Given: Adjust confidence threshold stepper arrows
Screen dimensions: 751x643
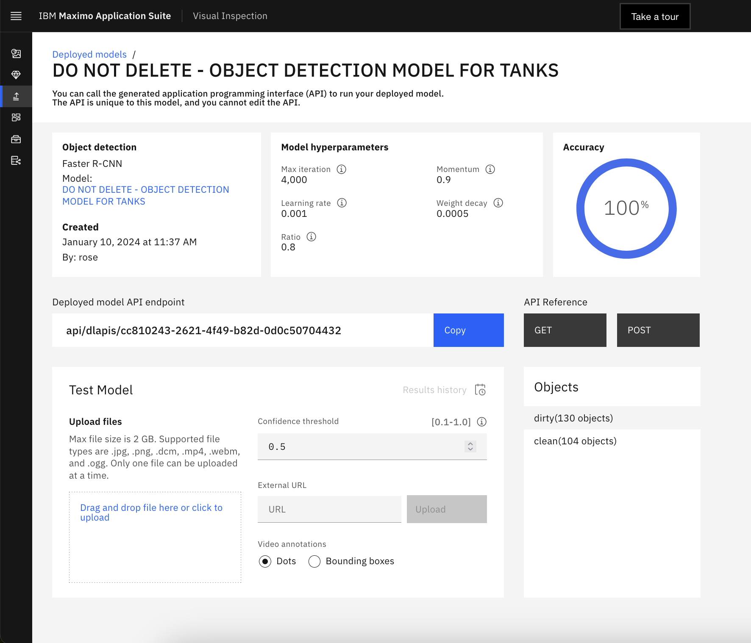Looking at the screenshot, I should click(470, 446).
